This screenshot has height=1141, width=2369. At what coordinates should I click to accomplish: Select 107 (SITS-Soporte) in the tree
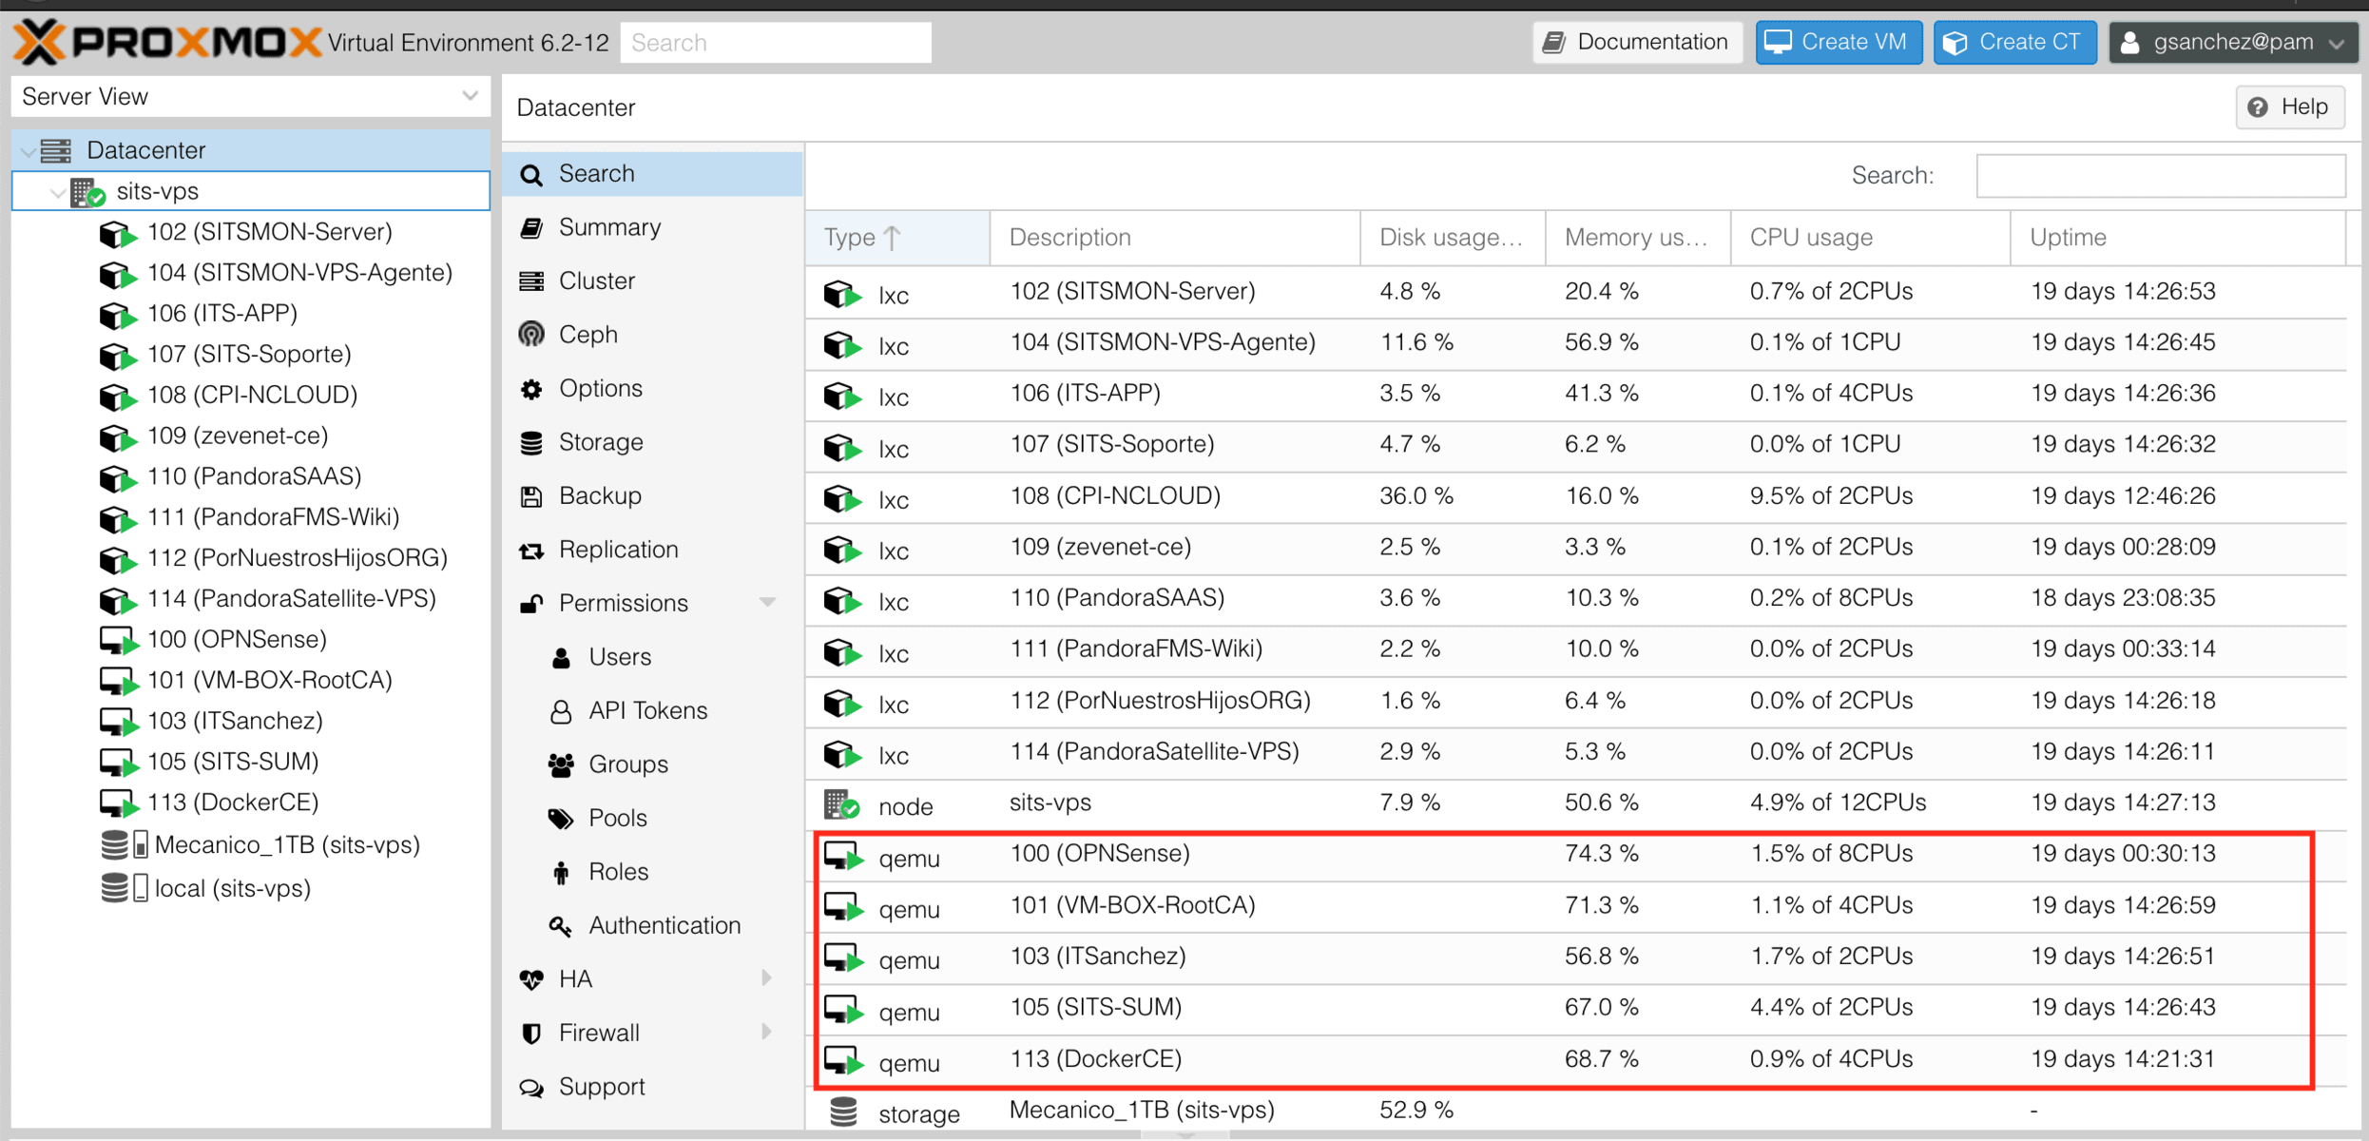coord(249,355)
